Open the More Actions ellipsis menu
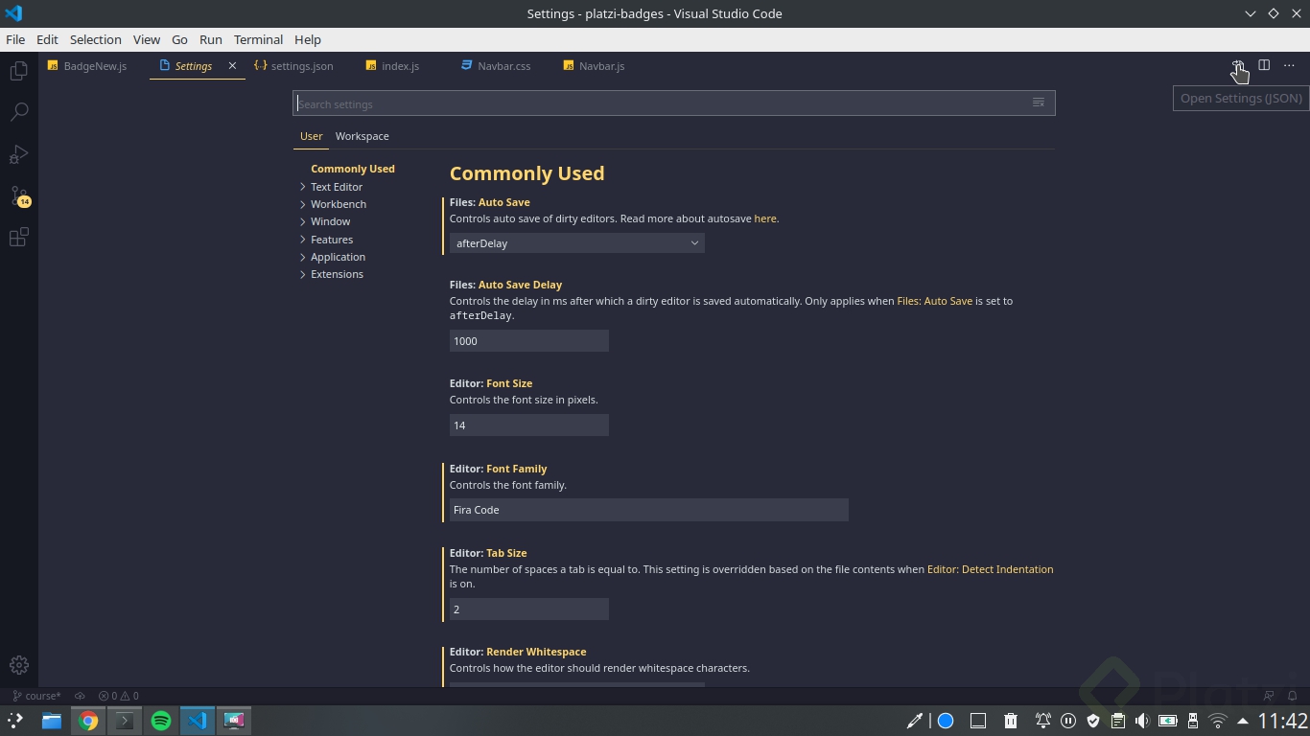This screenshot has width=1310, height=736. coord(1289,65)
